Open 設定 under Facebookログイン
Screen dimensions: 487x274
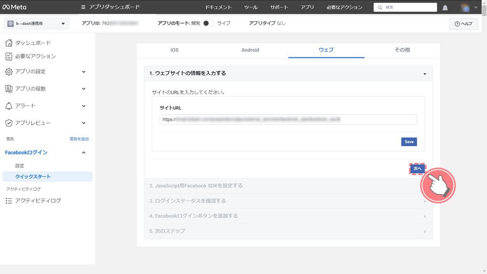[x=20, y=166]
